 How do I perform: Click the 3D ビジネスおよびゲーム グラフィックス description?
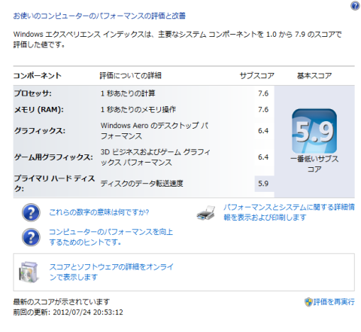click(156, 157)
